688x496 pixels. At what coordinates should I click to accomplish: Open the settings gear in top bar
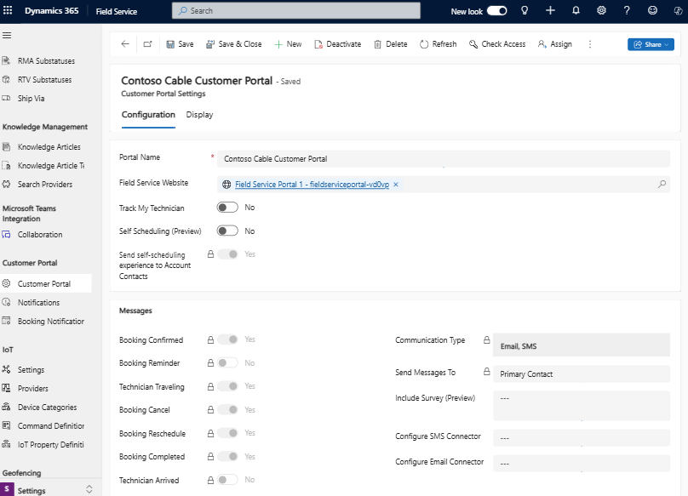[x=601, y=11]
